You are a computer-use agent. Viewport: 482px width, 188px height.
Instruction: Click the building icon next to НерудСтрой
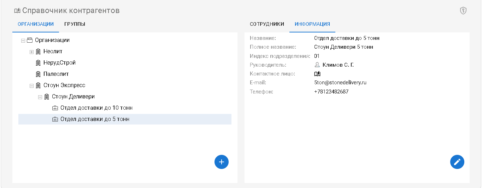[x=38, y=63]
